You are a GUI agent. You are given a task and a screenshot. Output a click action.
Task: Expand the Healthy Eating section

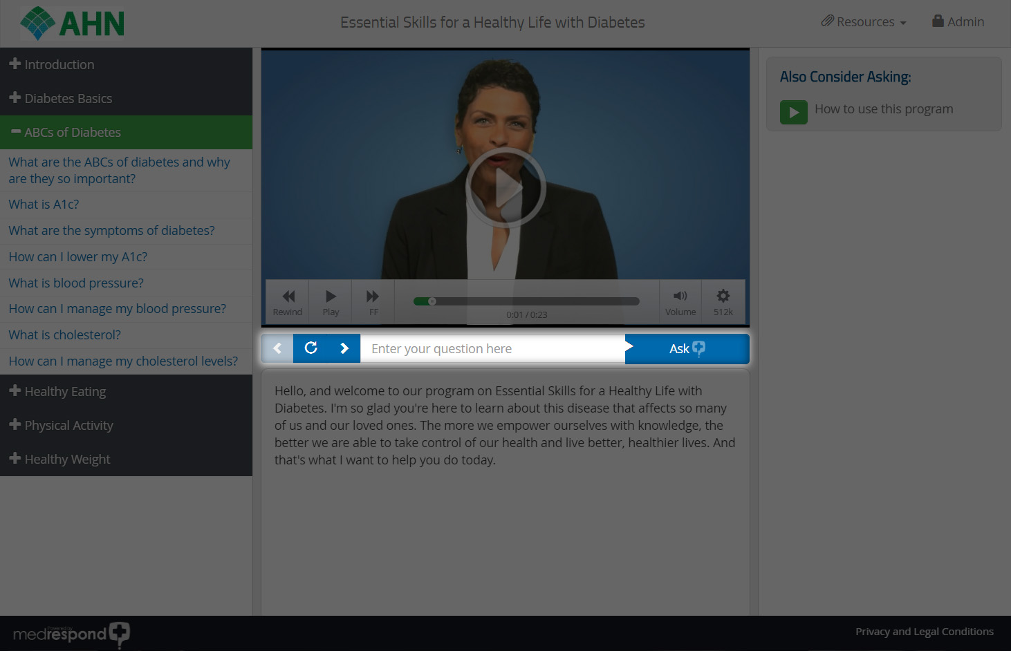pos(65,391)
